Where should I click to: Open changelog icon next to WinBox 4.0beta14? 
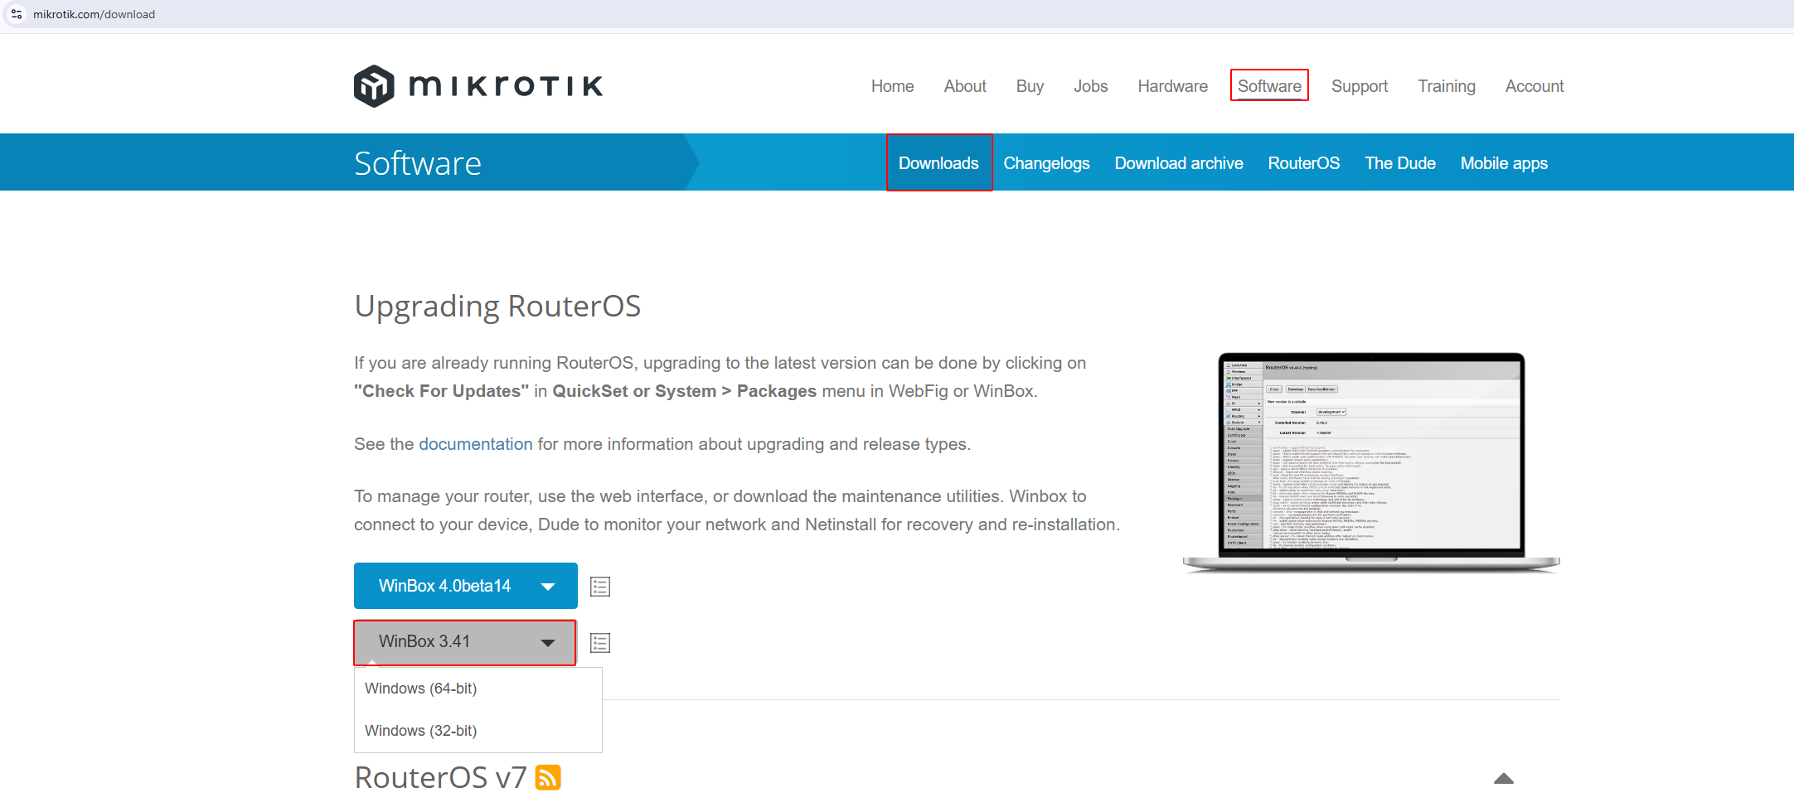600,587
